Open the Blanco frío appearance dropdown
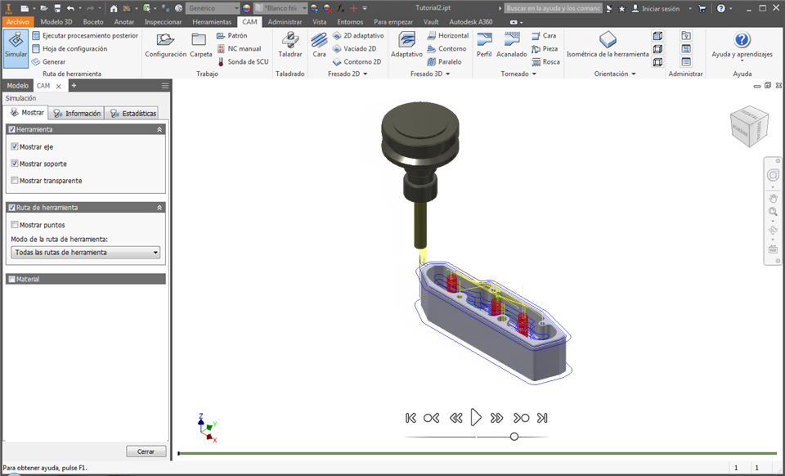This screenshot has width=785, height=476. 280,8
